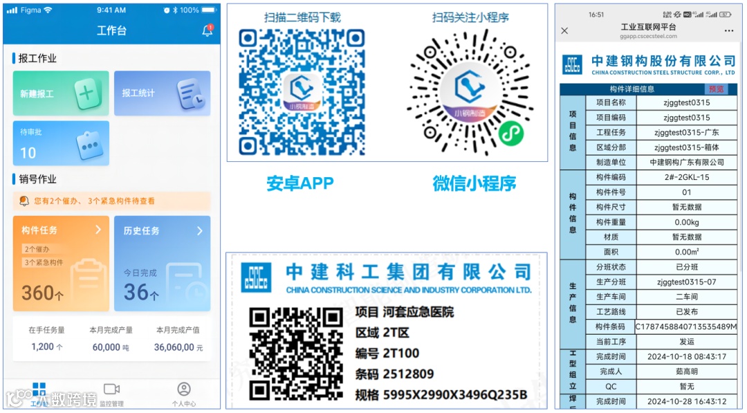Click the ggapp.cscecsteel.com URL text
This screenshot has height=413, width=747.
648,36
